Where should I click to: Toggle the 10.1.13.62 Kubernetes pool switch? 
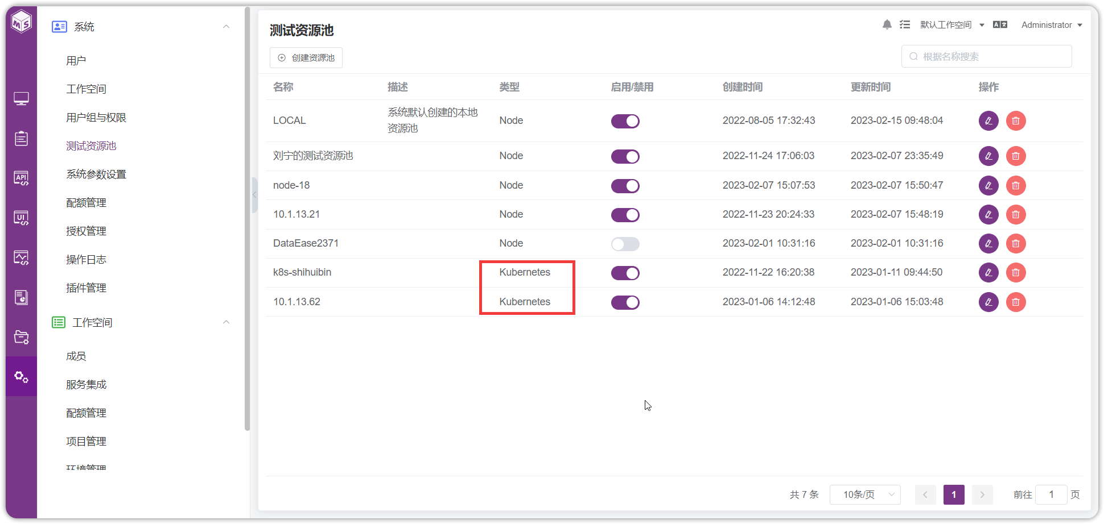pyautogui.click(x=625, y=302)
